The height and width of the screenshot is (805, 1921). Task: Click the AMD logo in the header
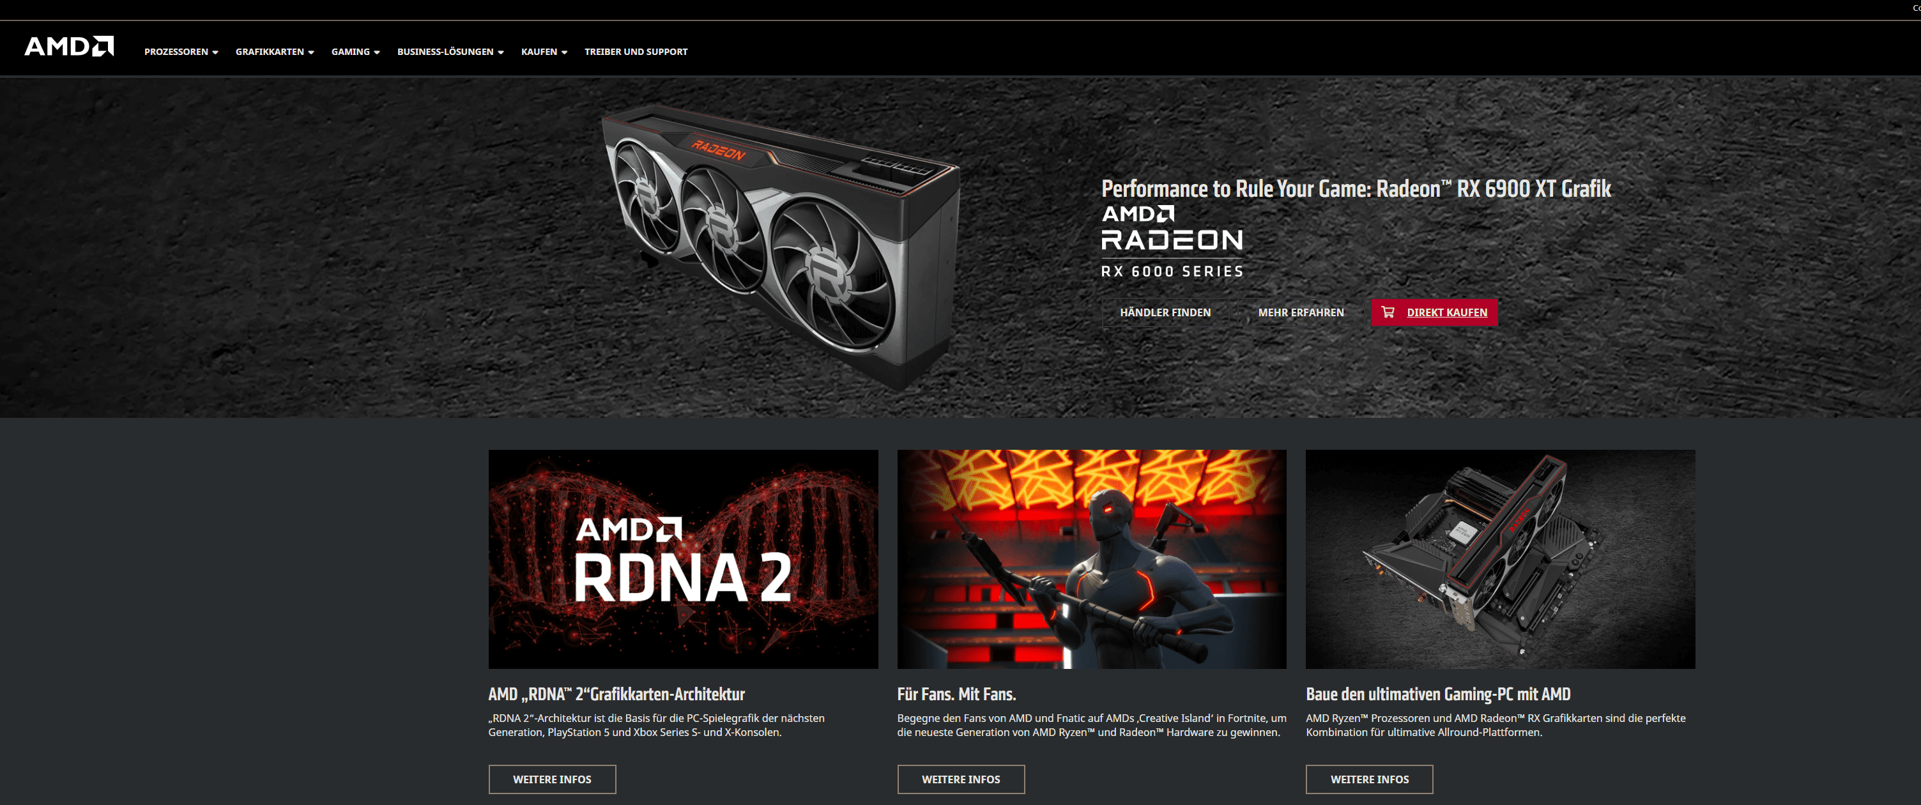click(70, 46)
